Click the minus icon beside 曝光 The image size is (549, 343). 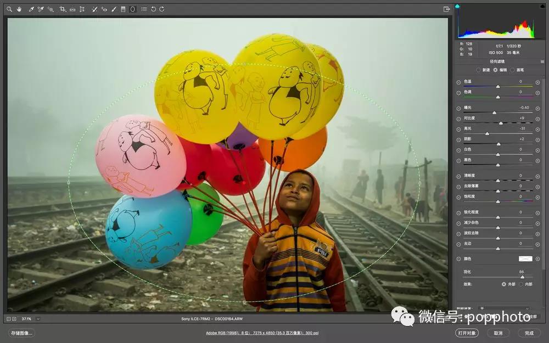[458, 109]
